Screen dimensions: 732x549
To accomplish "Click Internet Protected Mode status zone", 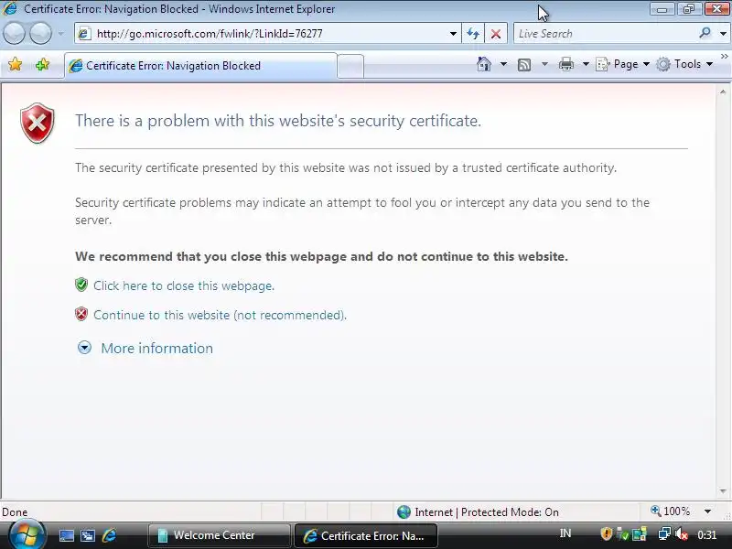I will [x=478, y=512].
